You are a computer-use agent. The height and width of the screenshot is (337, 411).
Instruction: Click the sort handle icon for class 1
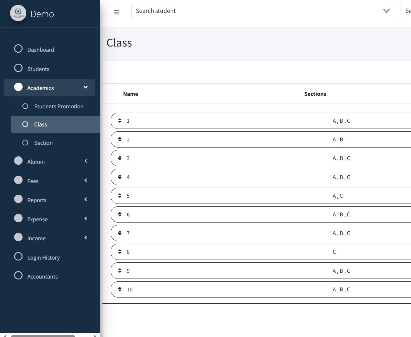coord(120,121)
